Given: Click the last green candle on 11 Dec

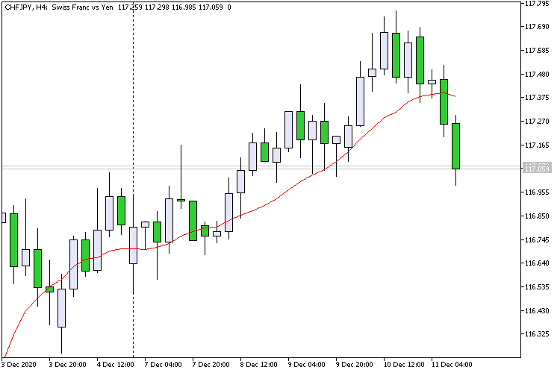Looking at the screenshot, I should tap(455, 146).
